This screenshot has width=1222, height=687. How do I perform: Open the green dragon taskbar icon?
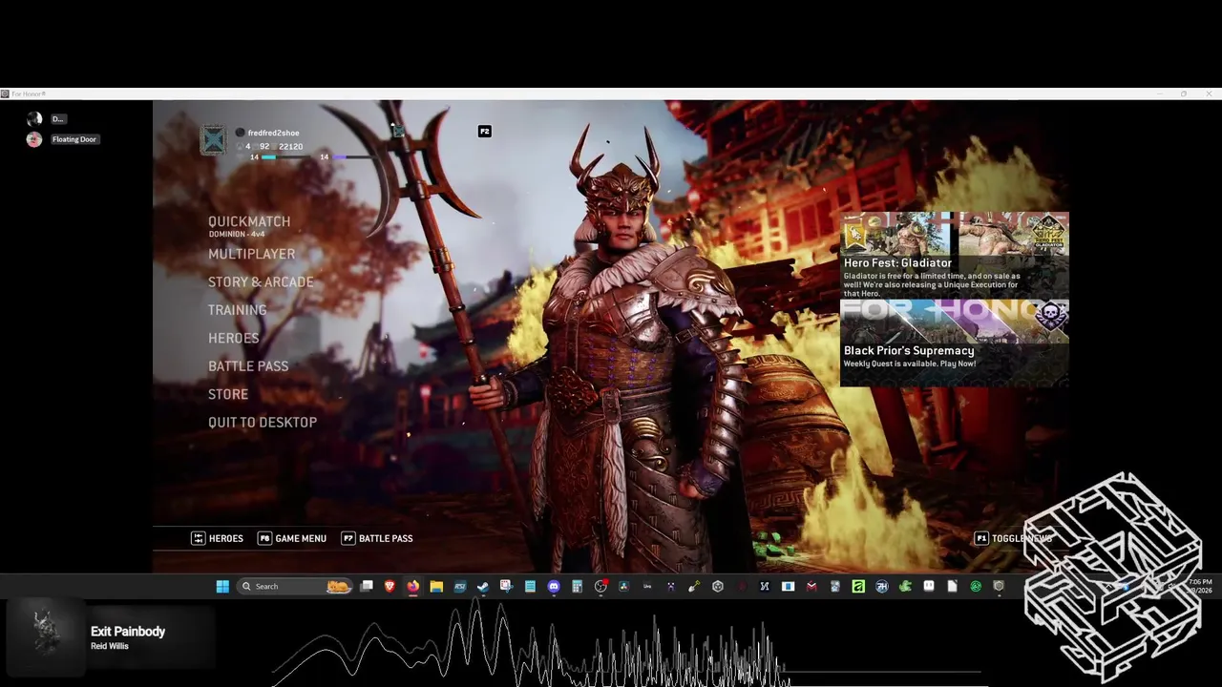click(x=905, y=586)
